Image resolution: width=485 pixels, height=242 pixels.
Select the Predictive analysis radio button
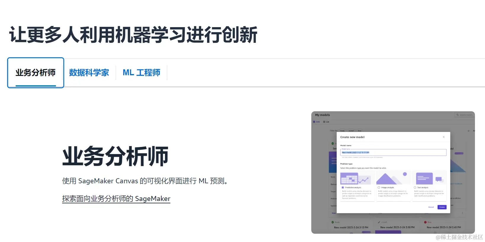[x=343, y=187]
